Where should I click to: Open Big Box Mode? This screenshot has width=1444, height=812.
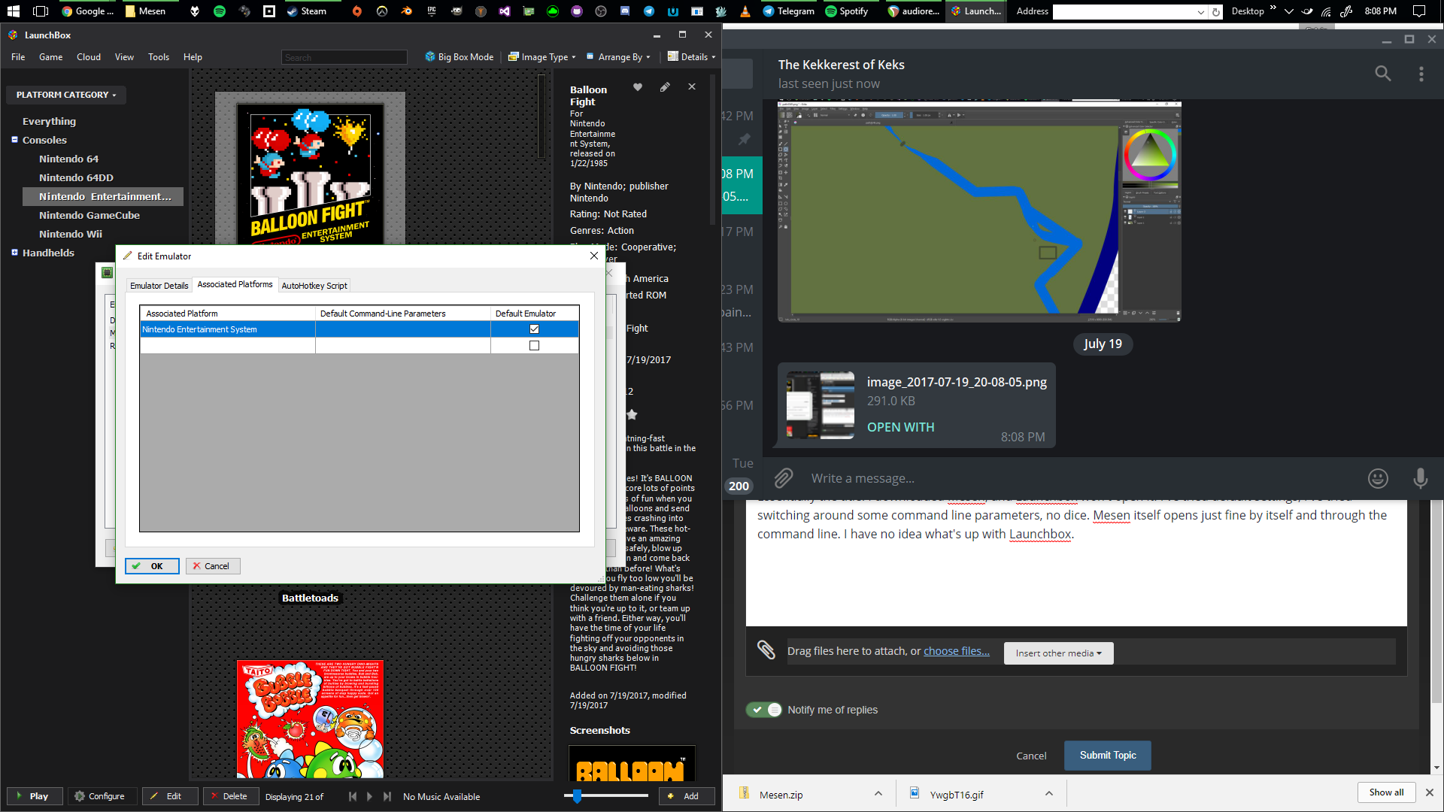(x=460, y=57)
